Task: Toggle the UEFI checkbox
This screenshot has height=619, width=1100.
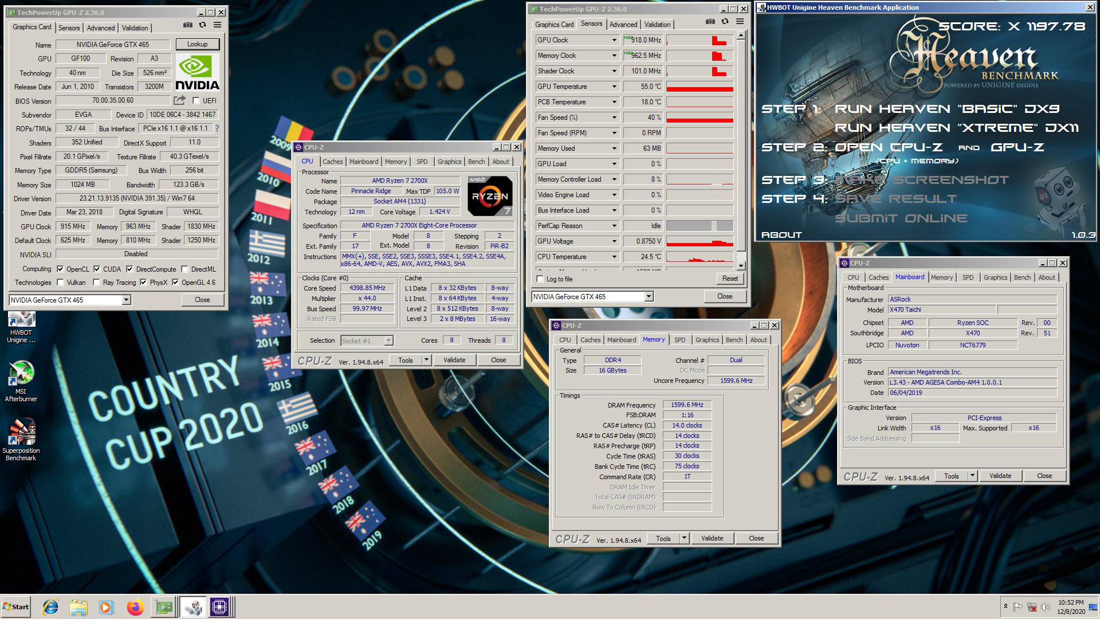Action: pos(196,100)
